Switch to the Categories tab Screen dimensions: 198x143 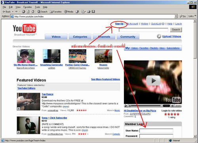(80, 37)
